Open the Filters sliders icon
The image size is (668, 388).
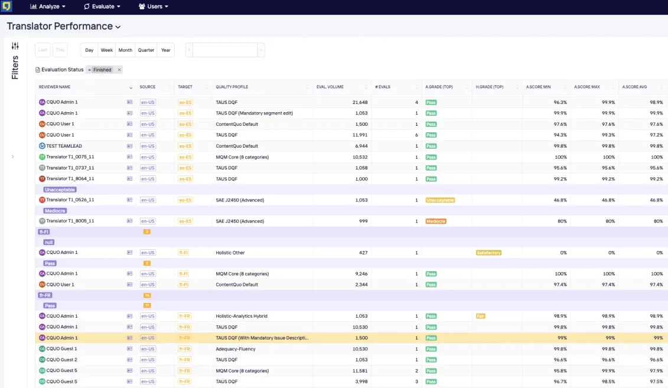pos(15,46)
